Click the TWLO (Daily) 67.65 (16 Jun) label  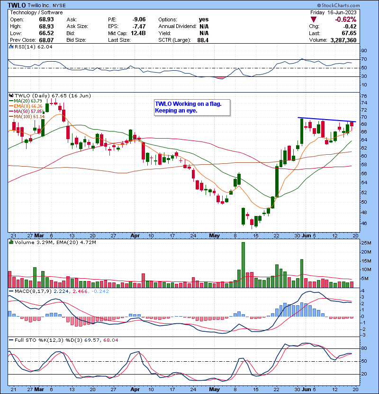pos(53,95)
